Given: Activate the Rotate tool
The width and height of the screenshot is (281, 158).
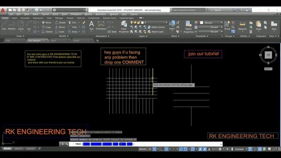Looking at the screenshot, I should pos(61,22).
